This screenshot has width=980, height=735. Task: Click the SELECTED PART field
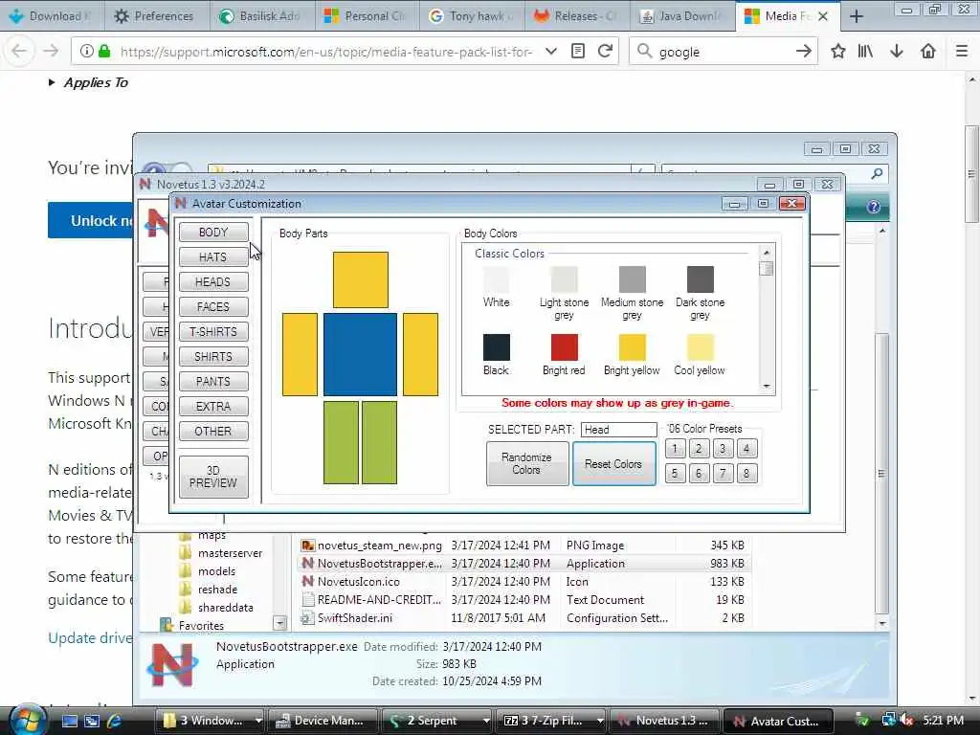point(619,430)
